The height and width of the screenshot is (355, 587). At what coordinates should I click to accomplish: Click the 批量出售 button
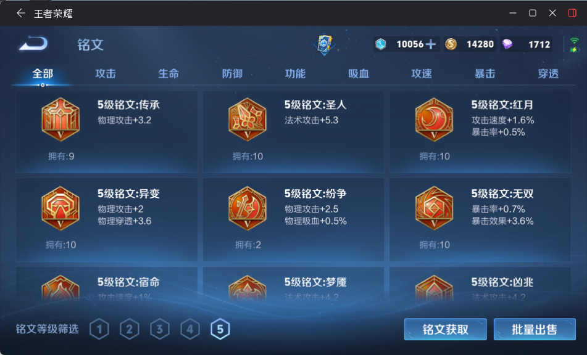(x=535, y=329)
